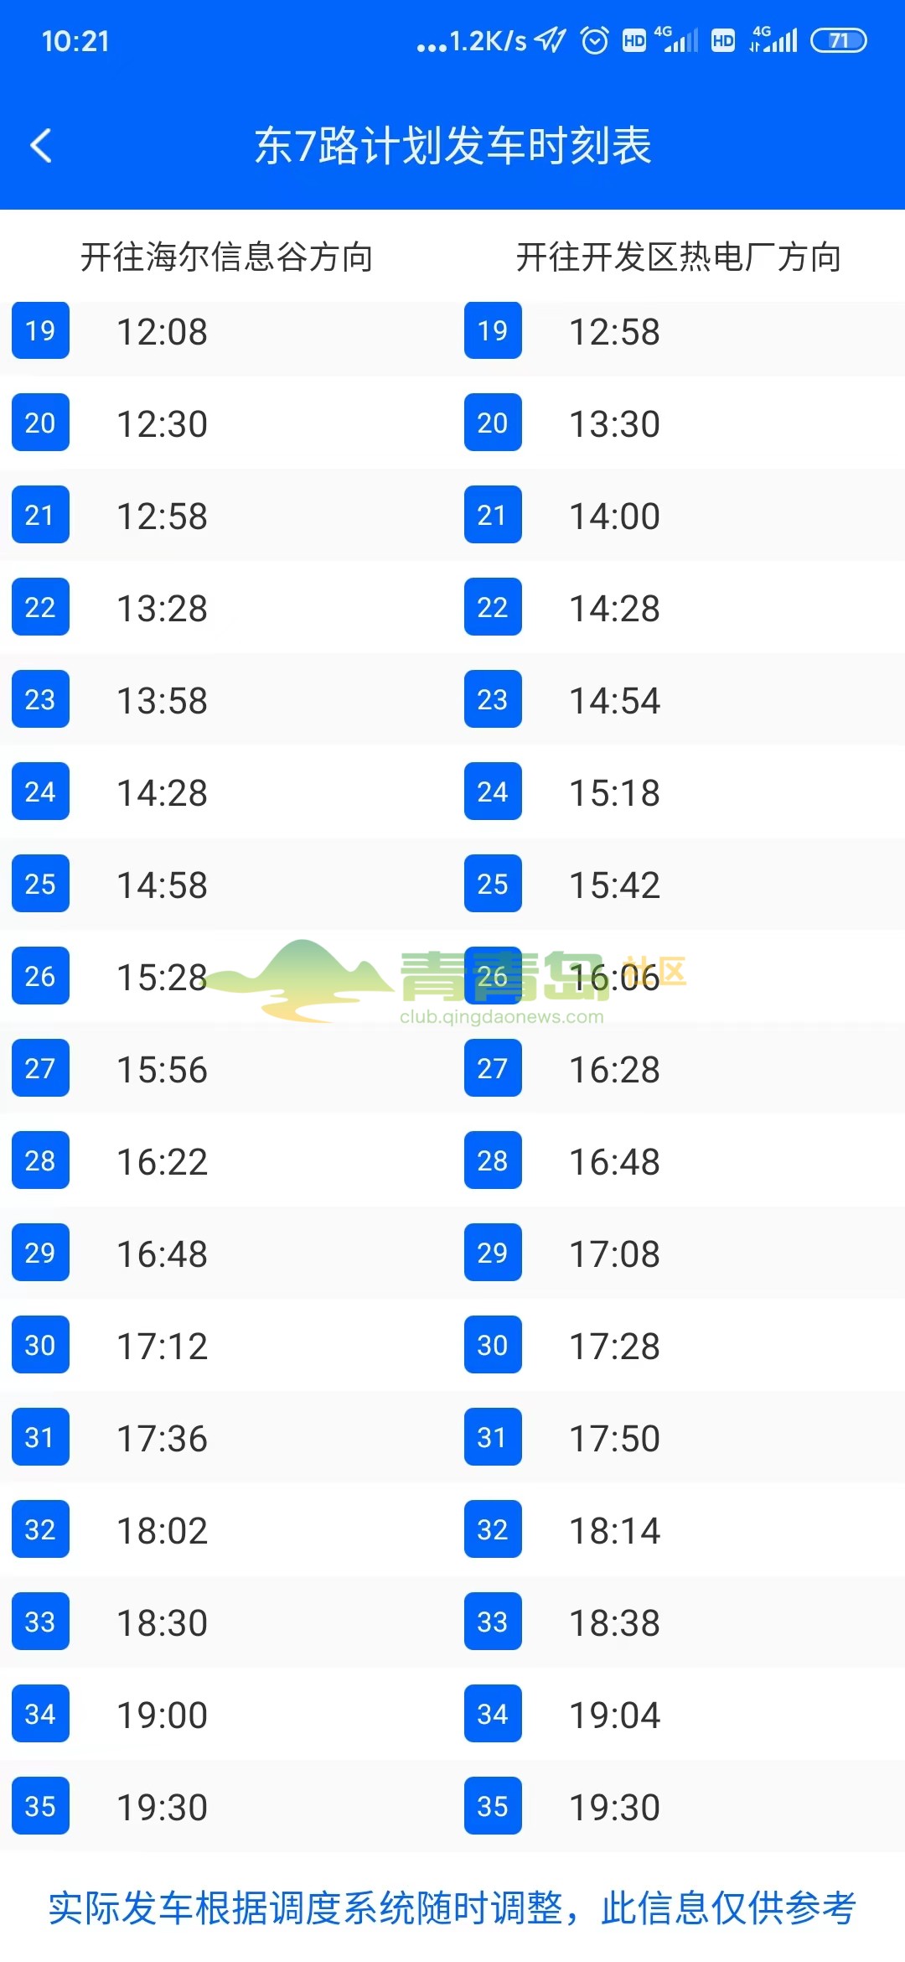
Task: Tap badge 27 in the left column
Action: pyautogui.click(x=40, y=1068)
